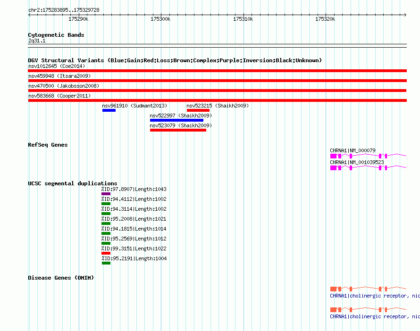
Task: Select text %ID:95.2569|Length:1012
Action: (x=134, y=239)
